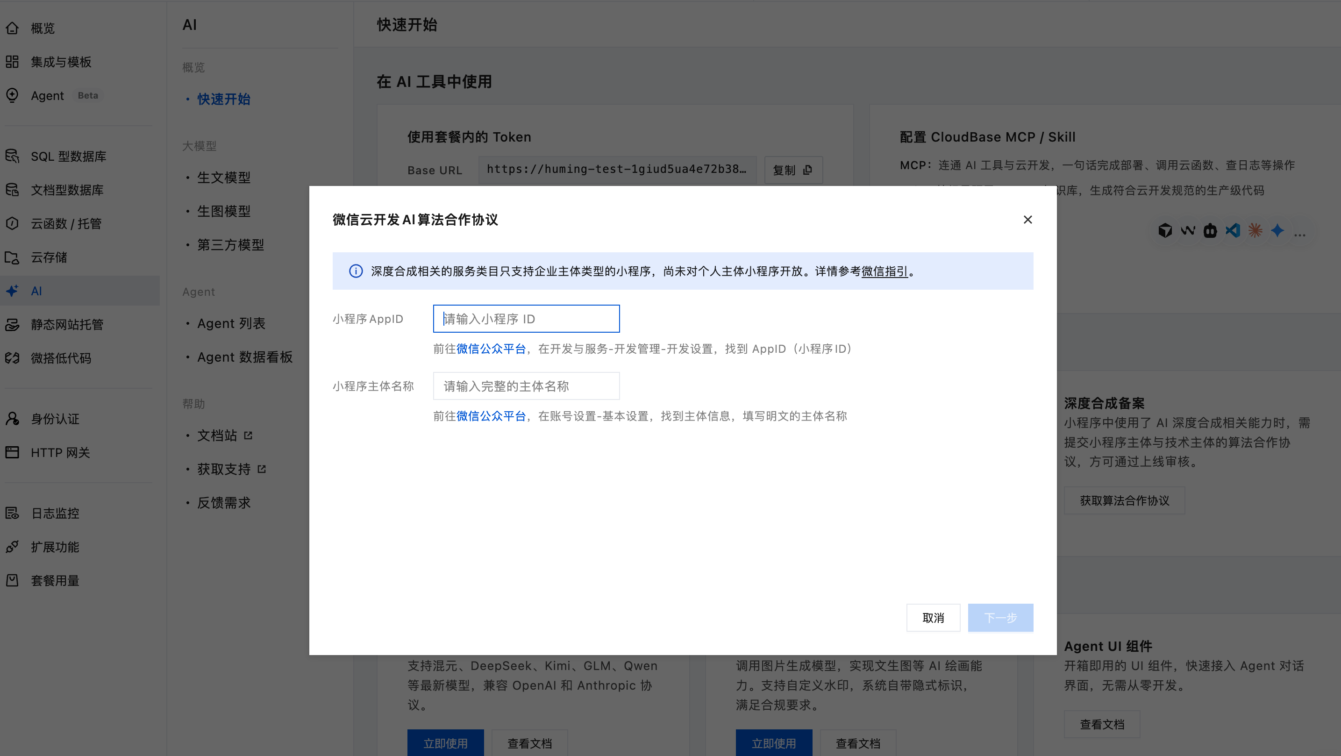This screenshot has height=756, width=1341.
Task: Click the 云存储 folder icon
Action: 13,257
